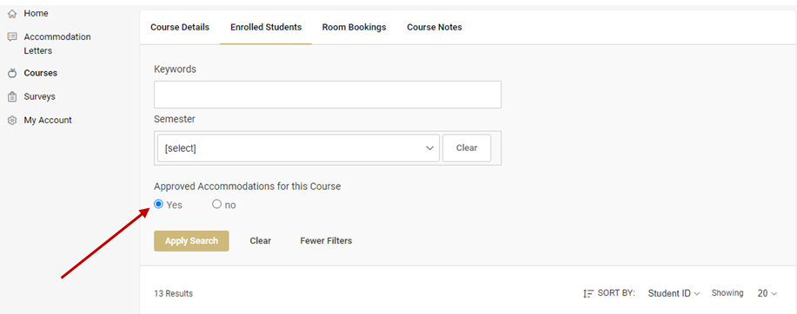Focus the Keywords text field
797x314 pixels.
328,95
